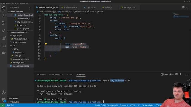Select the Terminal panel tab
The image size is (191, 107).
click(x=81, y=74)
